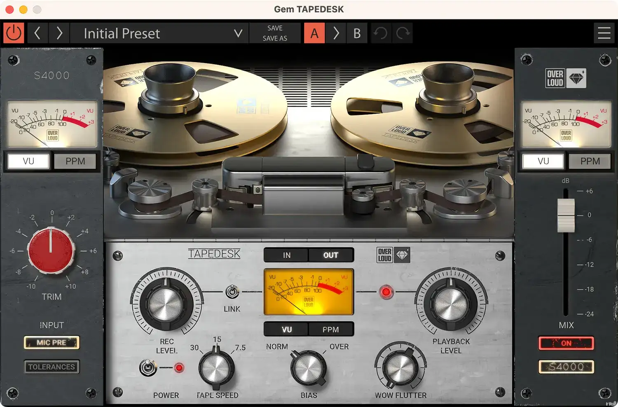Select PPM below the center meter
618x407 pixels.
tap(331, 329)
